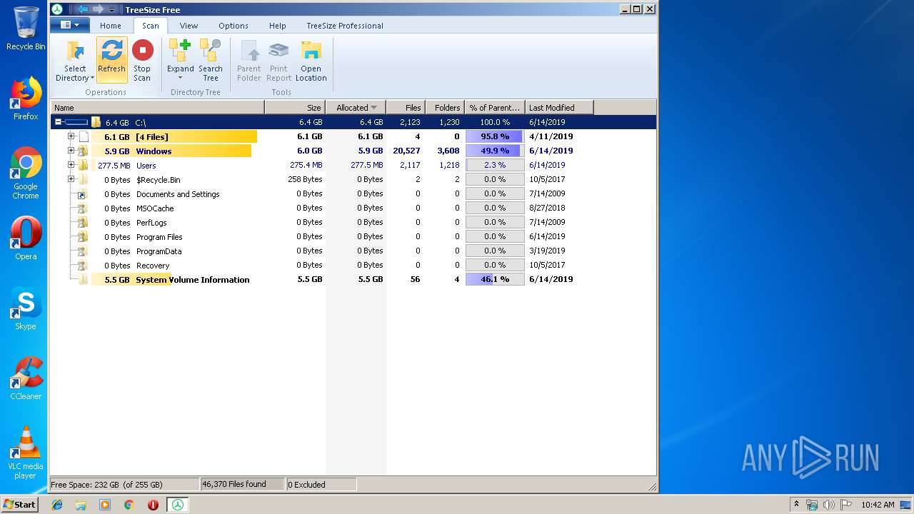Select the Skype desktop shortcut

(25, 308)
